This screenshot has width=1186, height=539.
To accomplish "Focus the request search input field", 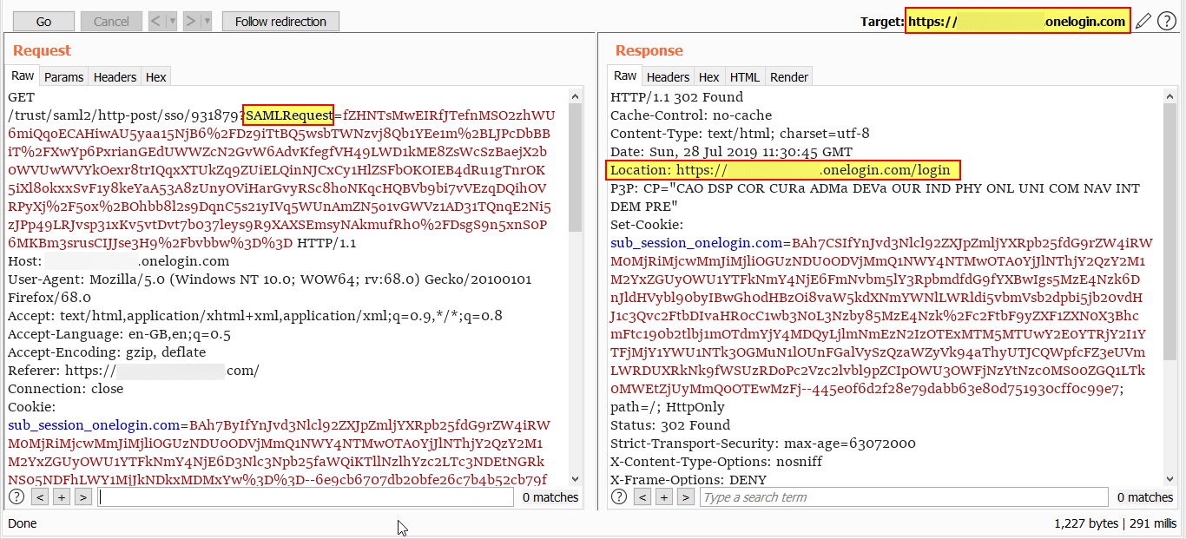I will [306, 497].
